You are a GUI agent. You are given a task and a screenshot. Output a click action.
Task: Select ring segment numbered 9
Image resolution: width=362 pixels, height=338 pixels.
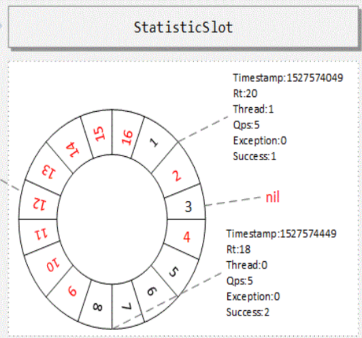pyautogui.click(x=72, y=291)
